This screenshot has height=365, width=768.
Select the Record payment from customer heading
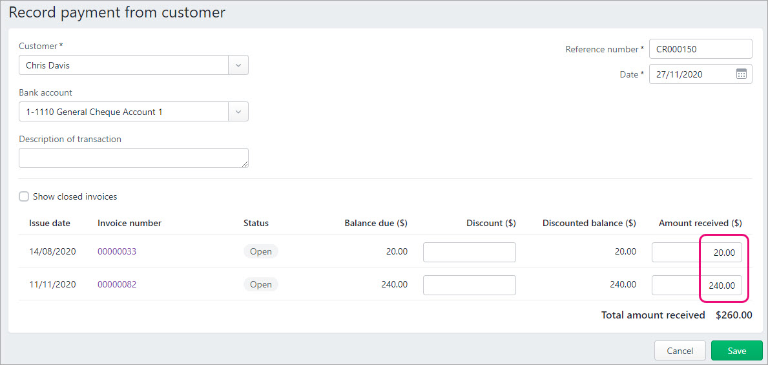point(117,12)
